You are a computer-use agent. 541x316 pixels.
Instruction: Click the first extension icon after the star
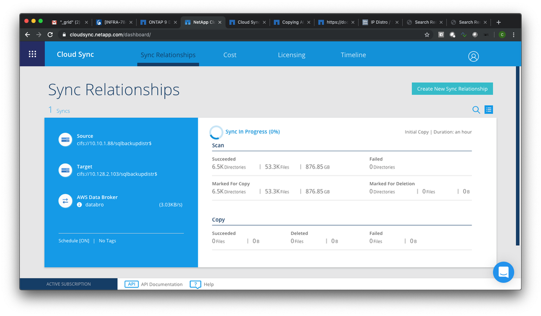click(x=441, y=35)
